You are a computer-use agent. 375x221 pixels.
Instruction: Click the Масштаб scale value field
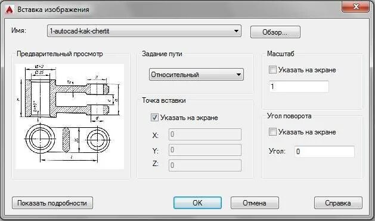(299, 87)
